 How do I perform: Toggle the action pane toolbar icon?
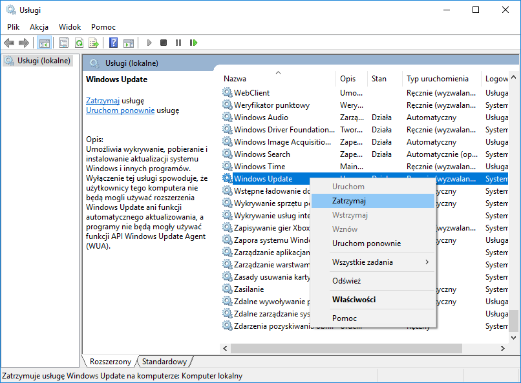(x=129, y=43)
